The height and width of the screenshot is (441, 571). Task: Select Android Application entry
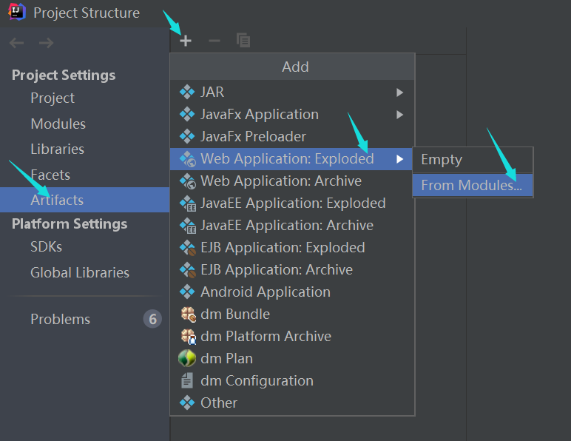pyautogui.click(x=292, y=292)
